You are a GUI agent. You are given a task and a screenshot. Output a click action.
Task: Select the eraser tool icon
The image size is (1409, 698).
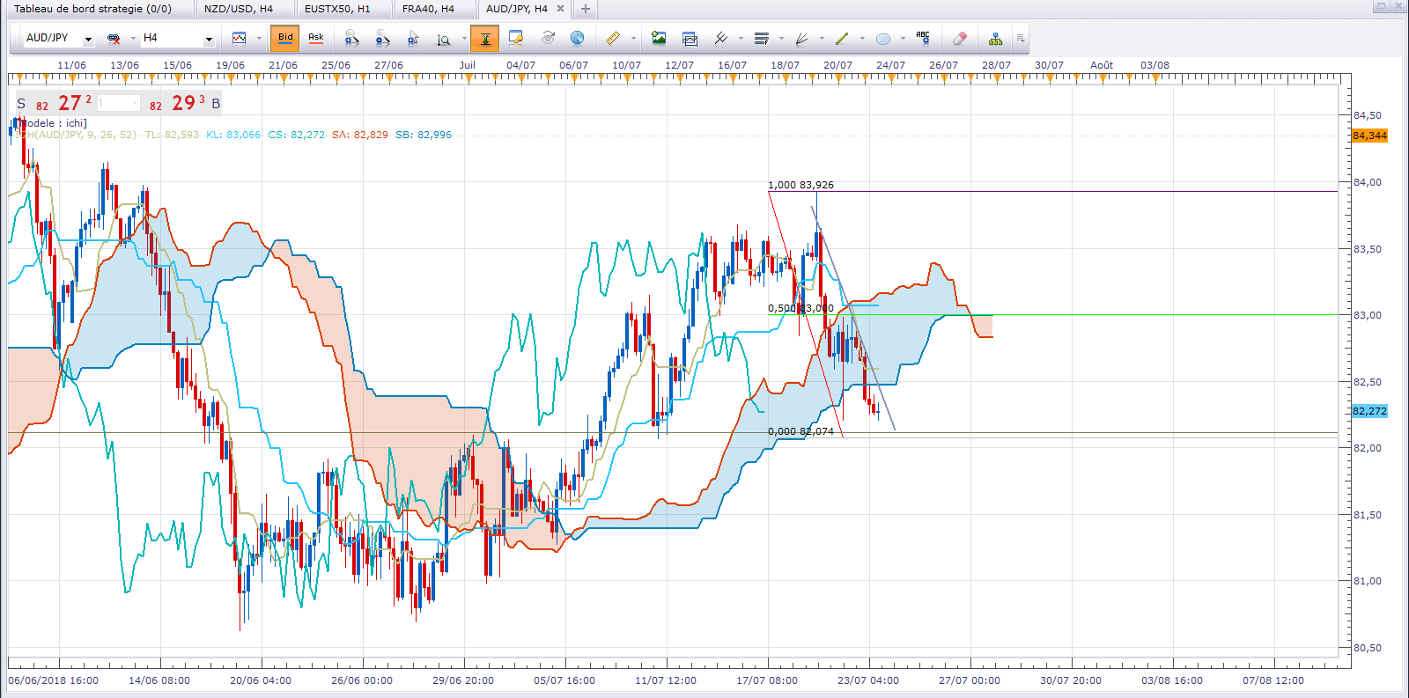click(x=960, y=38)
